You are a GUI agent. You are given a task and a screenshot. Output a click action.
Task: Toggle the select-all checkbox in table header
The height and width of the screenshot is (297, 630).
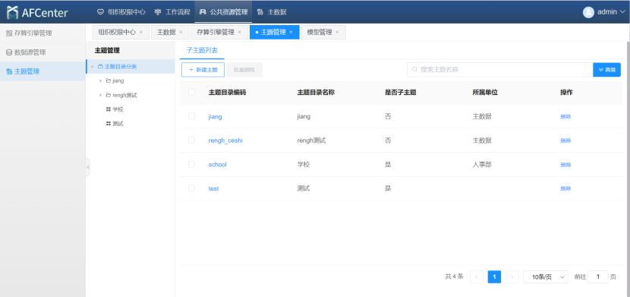191,92
